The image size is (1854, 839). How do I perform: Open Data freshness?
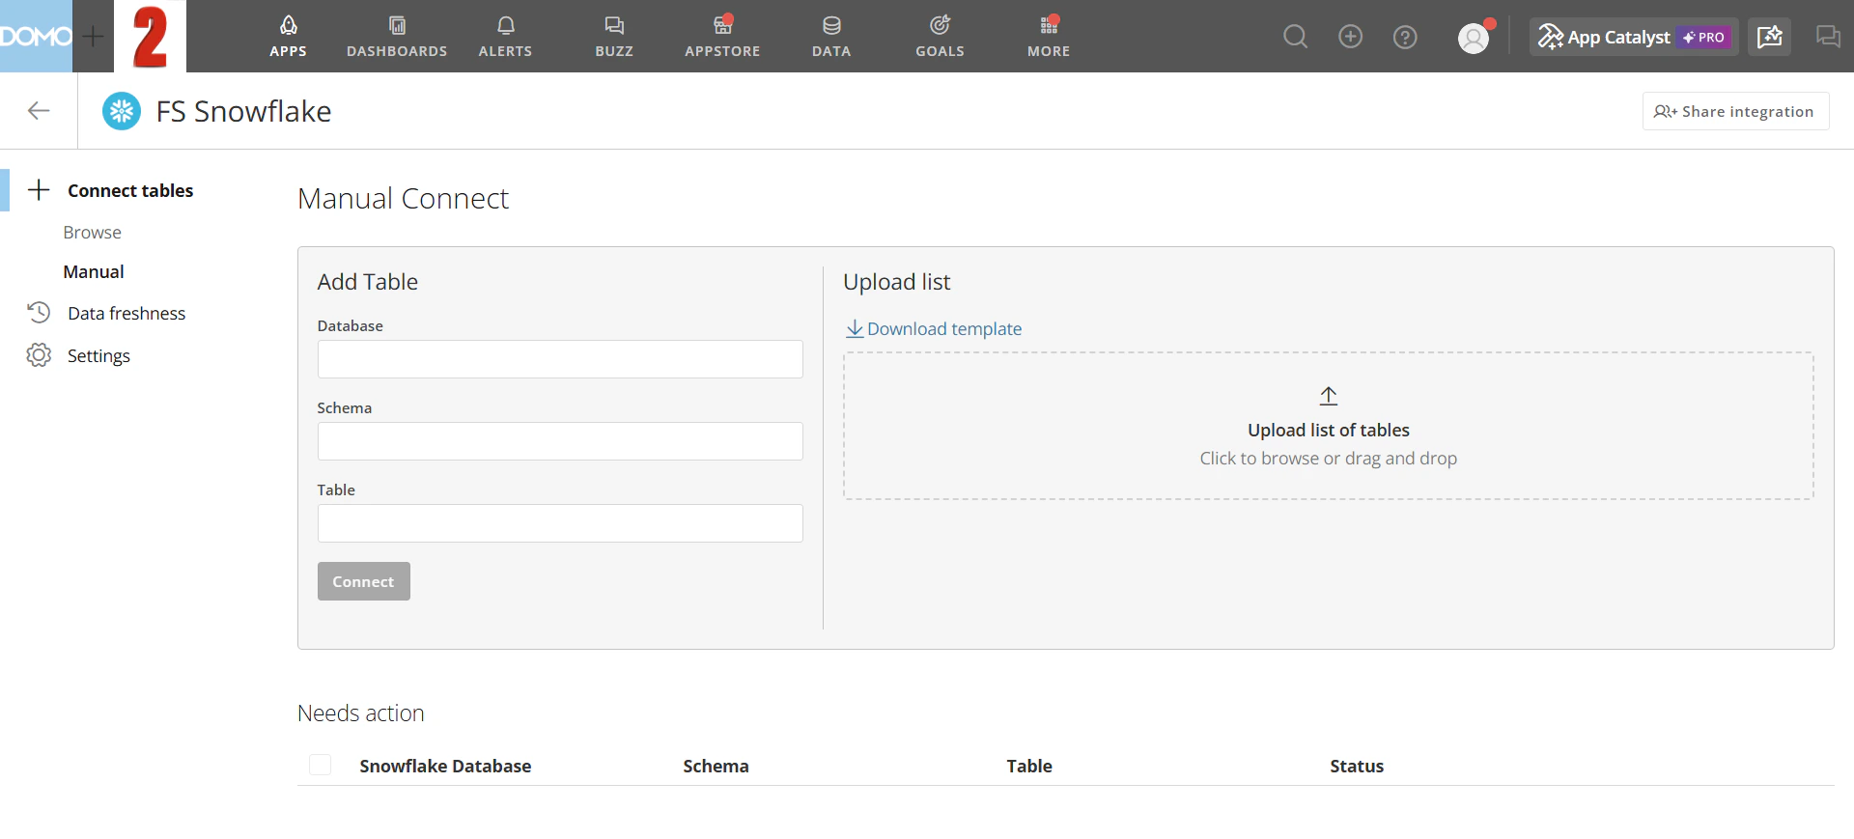click(126, 313)
